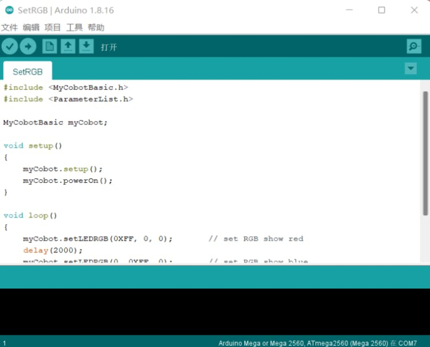Click 'myCobot.setLEDRGB(0XFF, 0, 0);' code

pyautogui.click(x=98, y=239)
